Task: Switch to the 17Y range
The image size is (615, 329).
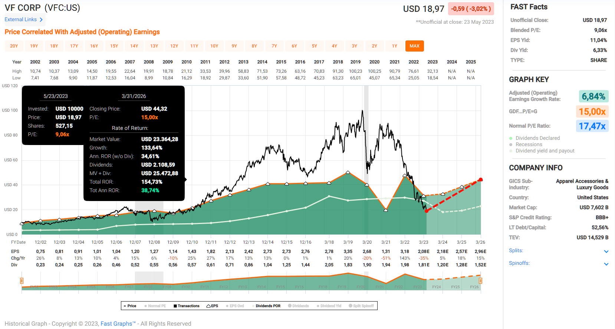Action: point(74,46)
